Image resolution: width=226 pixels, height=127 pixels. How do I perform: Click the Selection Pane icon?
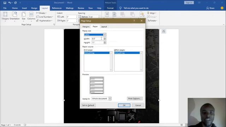142,14
